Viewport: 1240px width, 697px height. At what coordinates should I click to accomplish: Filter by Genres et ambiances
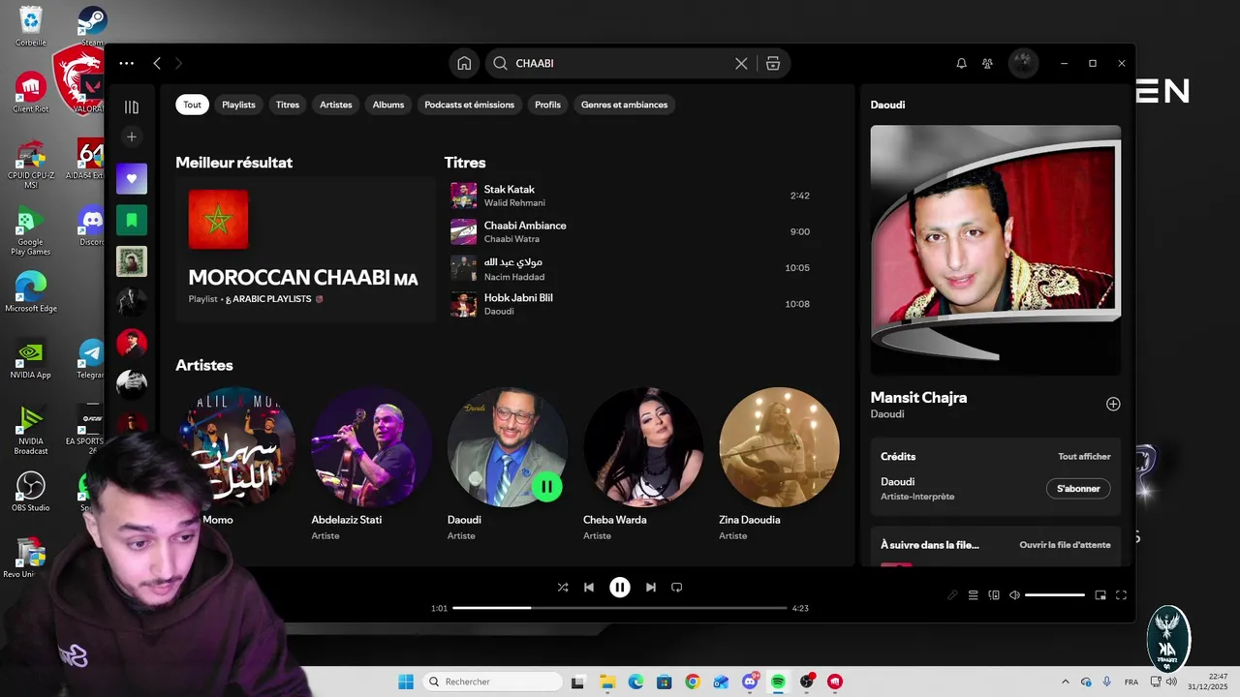[624, 105]
